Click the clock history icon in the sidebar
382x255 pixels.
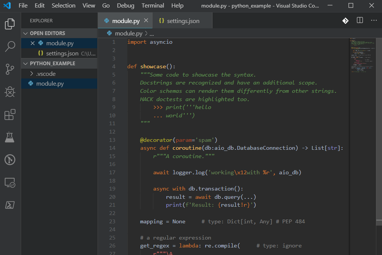[9, 160]
